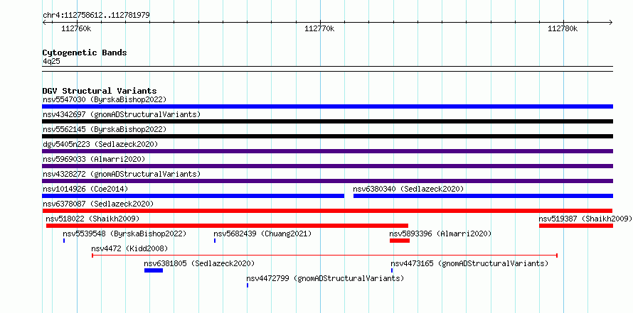Select the blue nsv5547030 variant bar
This screenshot has width=633, height=313.
coord(327,106)
